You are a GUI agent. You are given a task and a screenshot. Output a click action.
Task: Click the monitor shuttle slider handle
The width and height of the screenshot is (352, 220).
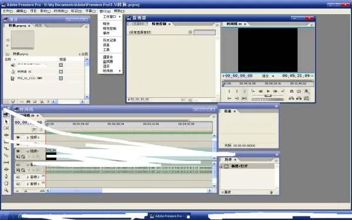tap(268, 96)
